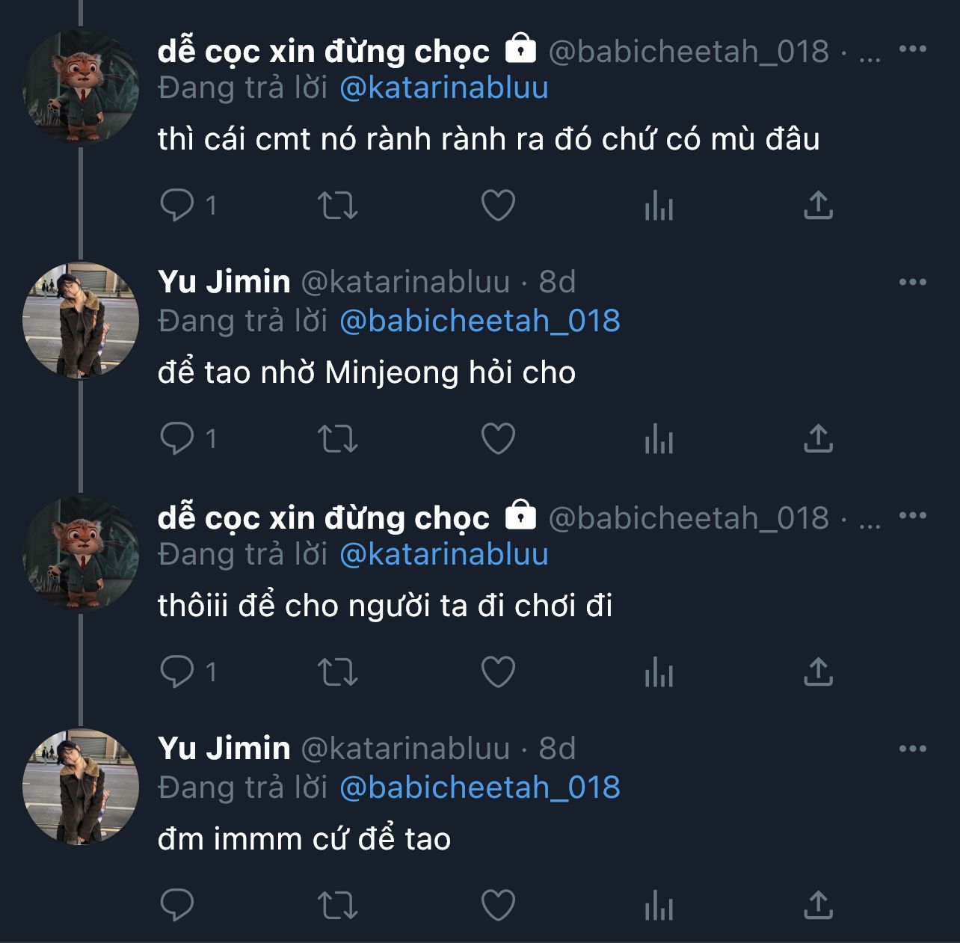View analytics for 'thì cái cmt' tweet
The image size is (960, 943).
click(659, 205)
